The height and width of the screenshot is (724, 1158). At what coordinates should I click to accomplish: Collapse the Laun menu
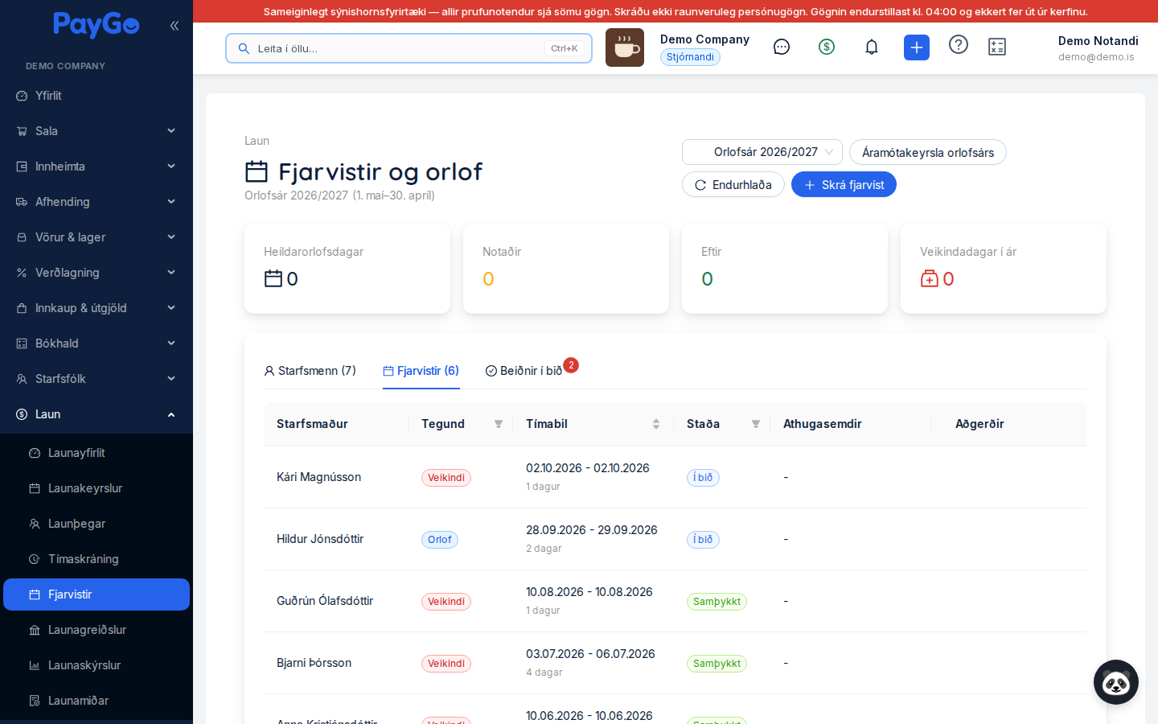(x=96, y=414)
